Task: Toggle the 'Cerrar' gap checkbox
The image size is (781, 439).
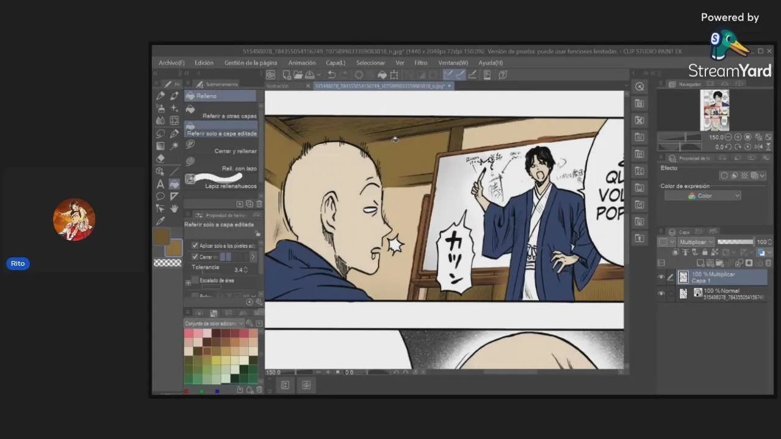Action: click(195, 257)
